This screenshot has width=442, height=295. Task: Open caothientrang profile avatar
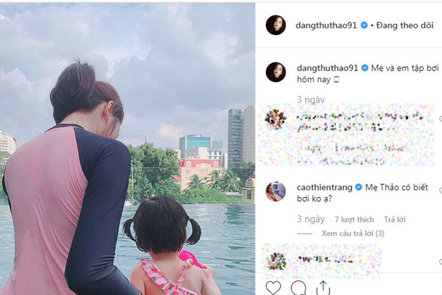point(276,191)
